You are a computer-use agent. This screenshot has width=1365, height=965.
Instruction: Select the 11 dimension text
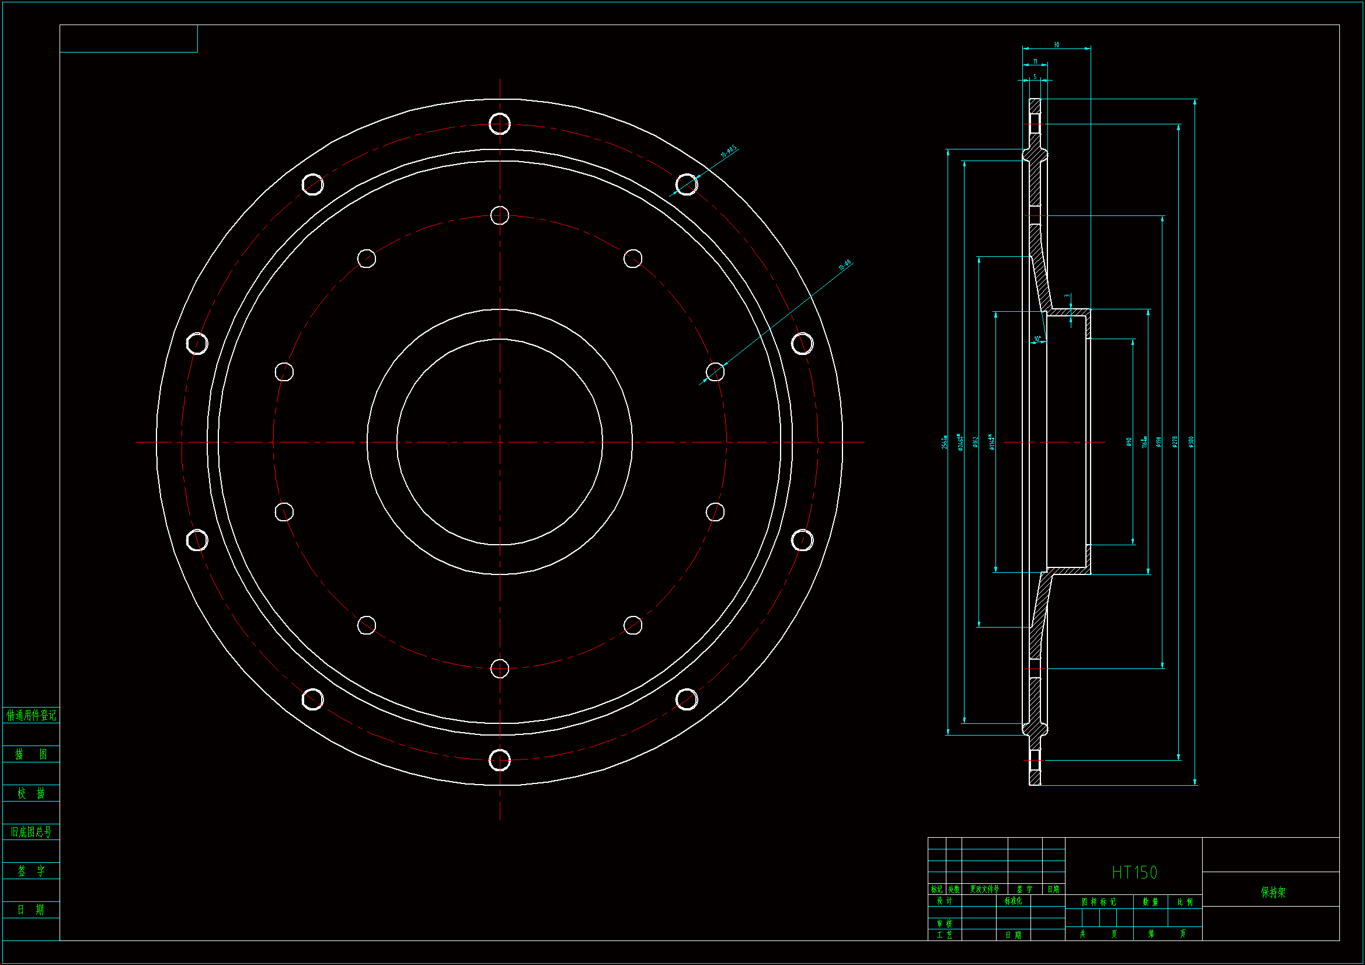tap(1035, 61)
